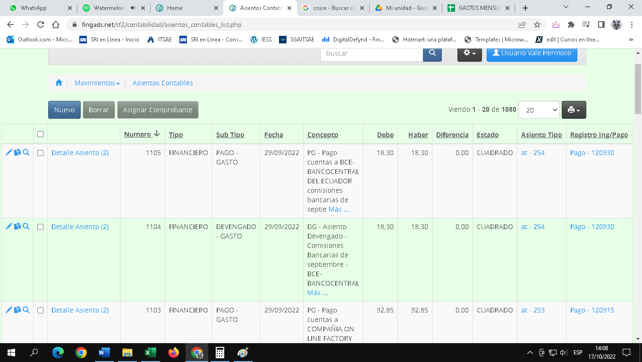Click the magnifier view icon for entry 1103
The height and width of the screenshot is (362, 642).
pos(26,310)
